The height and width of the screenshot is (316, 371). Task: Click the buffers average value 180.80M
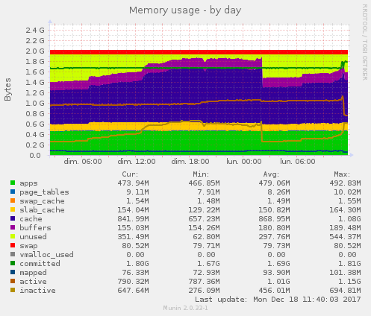click(x=274, y=228)
